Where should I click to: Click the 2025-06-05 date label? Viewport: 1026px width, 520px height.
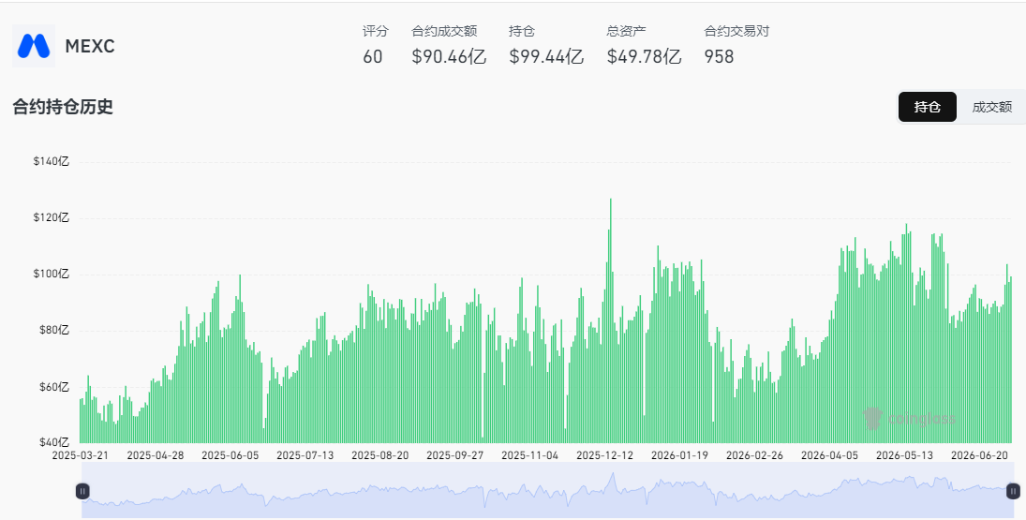(x=230, y=454)
